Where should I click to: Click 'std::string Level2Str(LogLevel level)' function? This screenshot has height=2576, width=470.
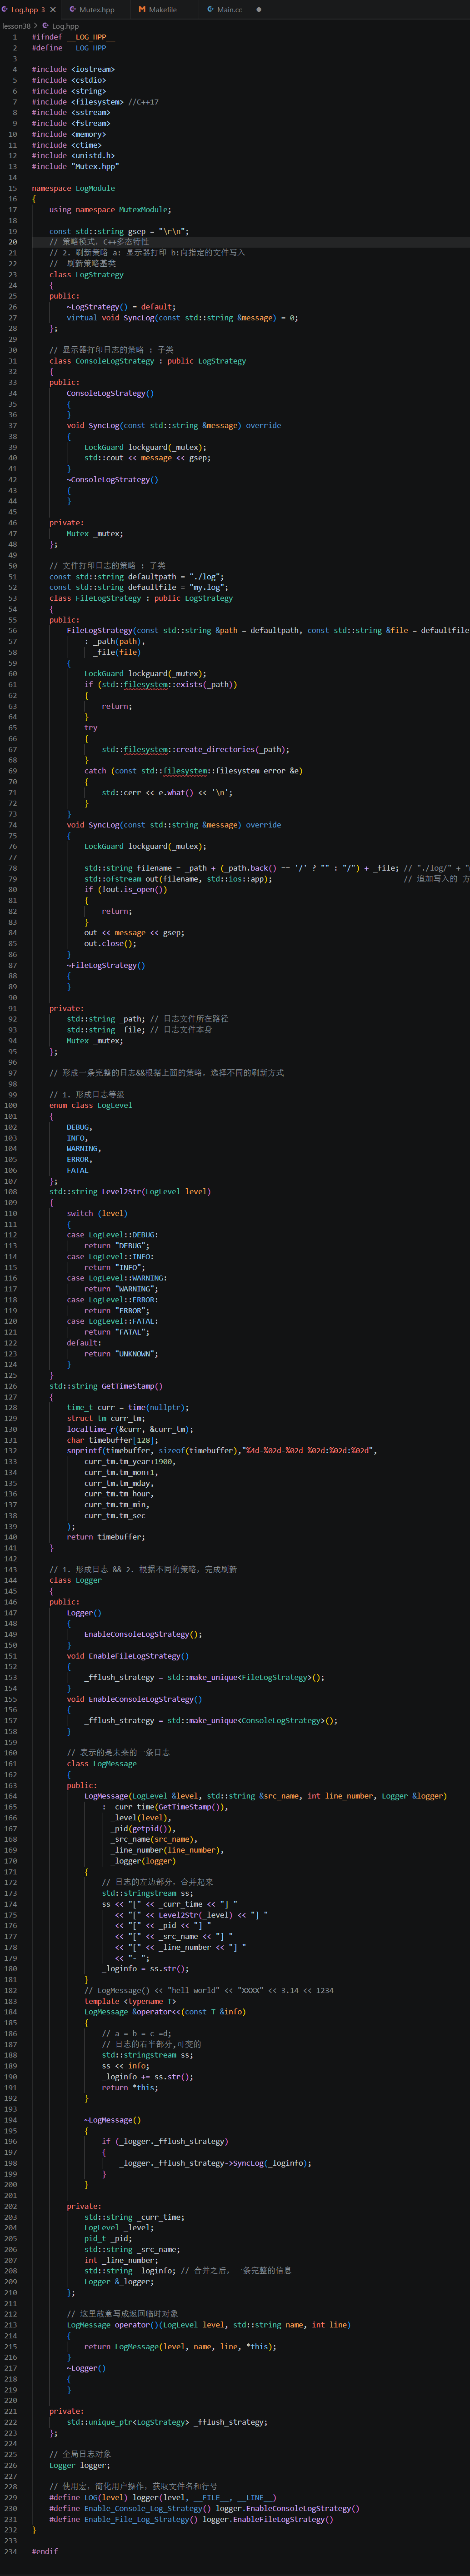(x=130, y=1192)
